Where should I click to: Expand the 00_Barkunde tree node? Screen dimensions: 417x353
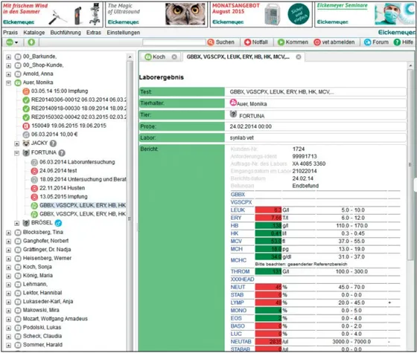pos(8,56)
